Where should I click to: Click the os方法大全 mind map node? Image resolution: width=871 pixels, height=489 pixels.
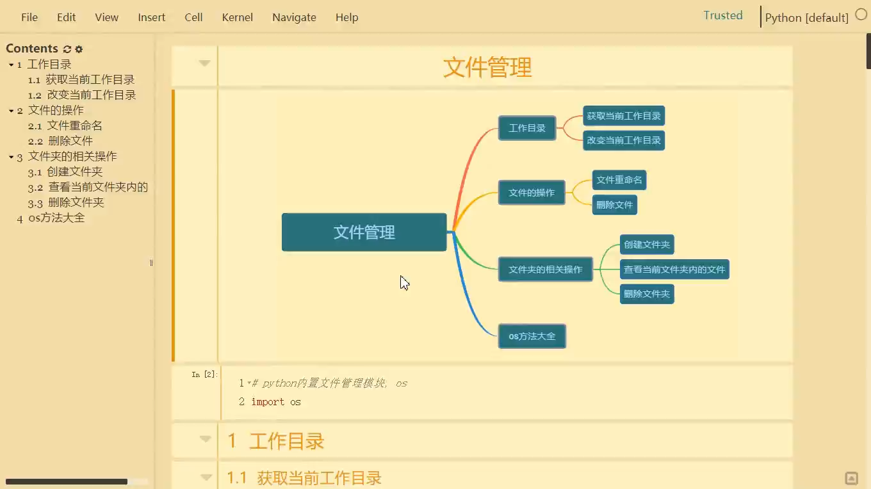pos(532,336)
